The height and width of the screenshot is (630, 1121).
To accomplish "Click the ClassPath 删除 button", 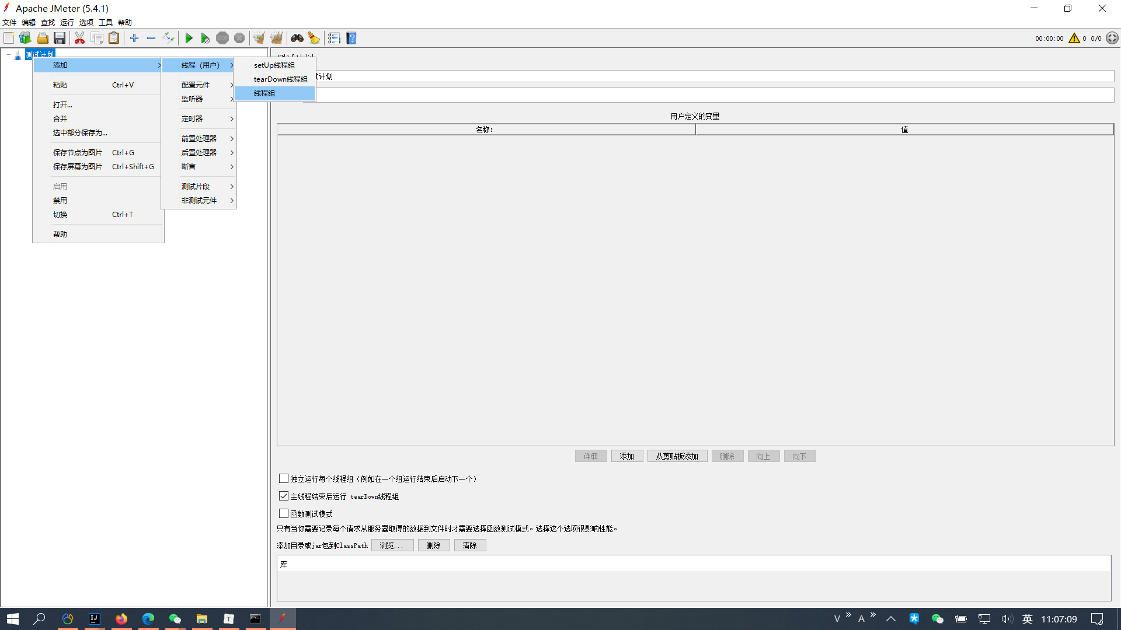I will point(434,545).
